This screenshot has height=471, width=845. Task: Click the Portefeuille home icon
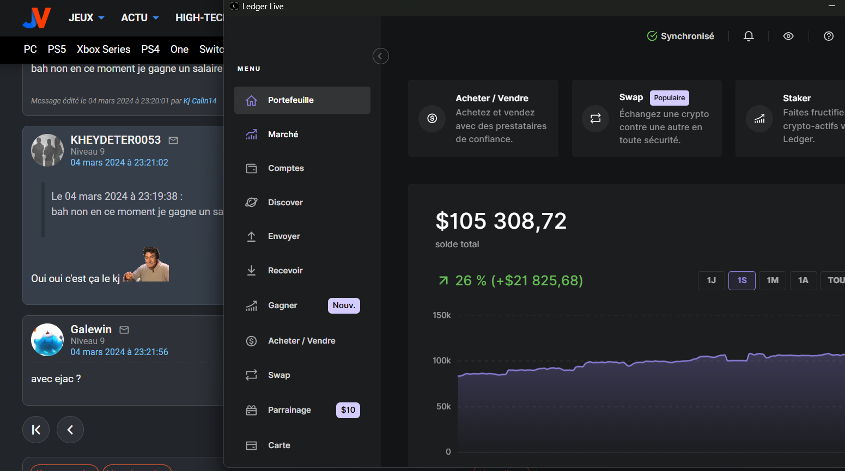(251, 101)
